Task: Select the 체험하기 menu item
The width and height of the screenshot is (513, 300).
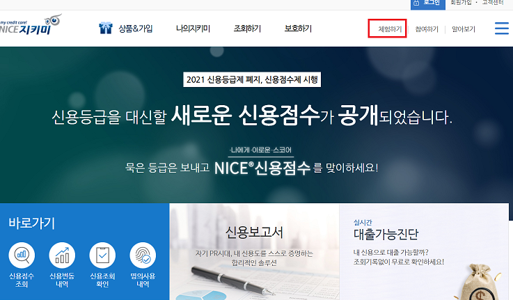Action: click(x=390, y=29)
